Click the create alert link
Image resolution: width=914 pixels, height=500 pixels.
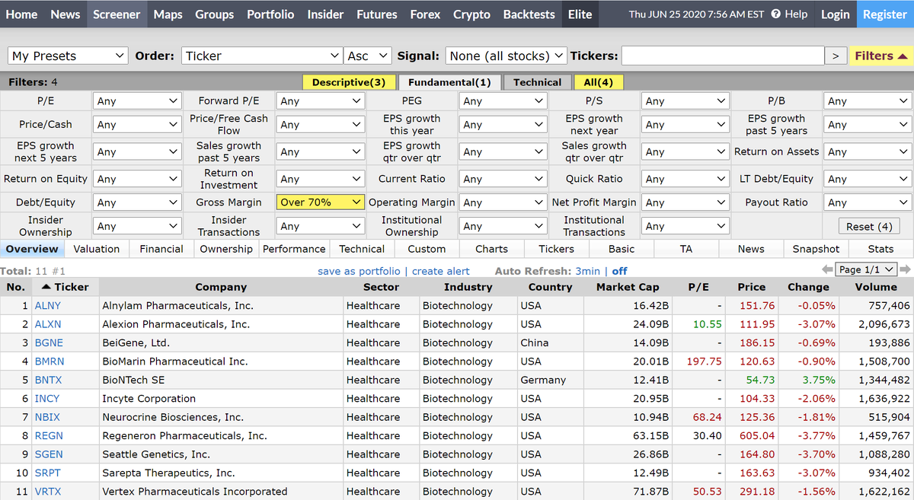click(441, 271)
